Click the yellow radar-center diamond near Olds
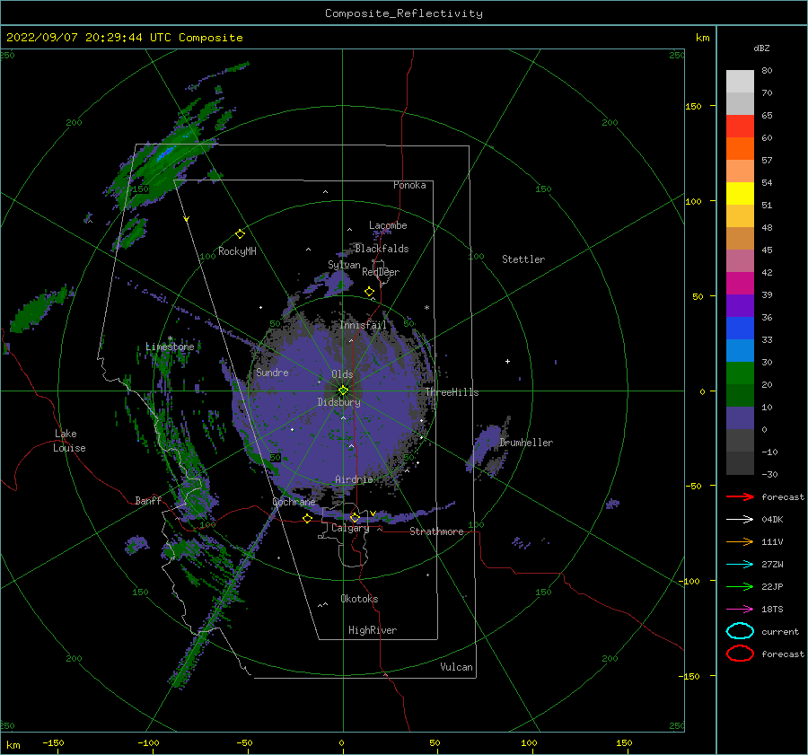The width and height of the screenshot is (808, 755). pos(343,391)
